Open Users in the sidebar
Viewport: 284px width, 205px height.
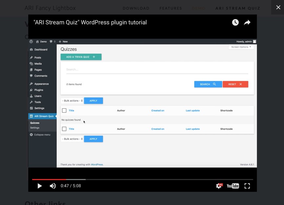coord(35,96)
